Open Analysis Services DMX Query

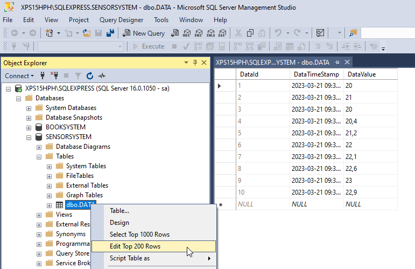[x=199, y=33]
